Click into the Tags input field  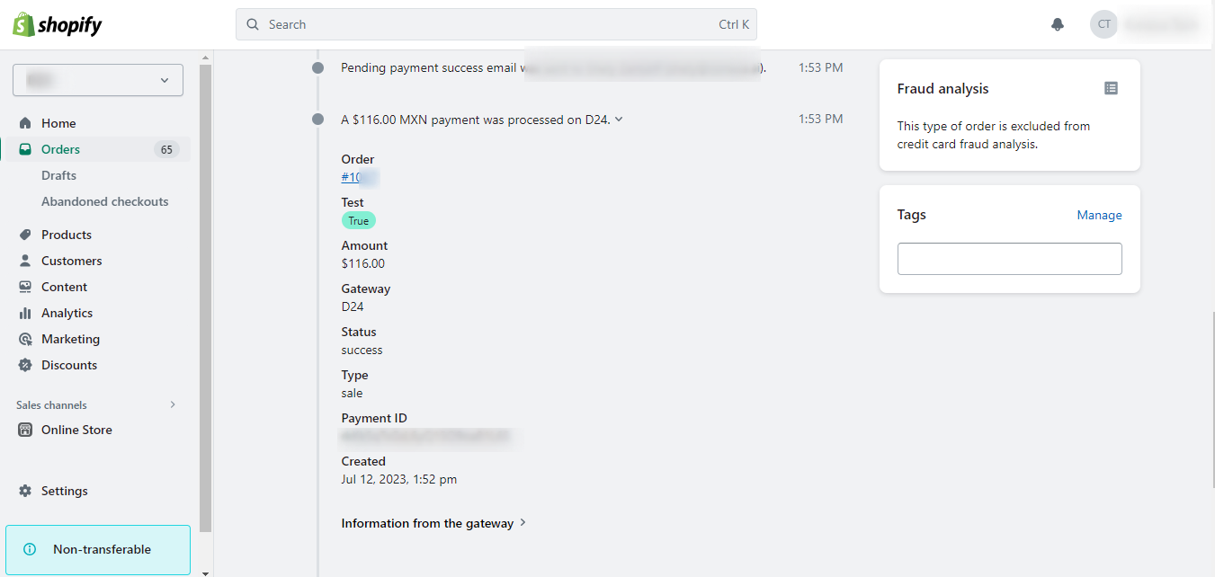pos(1009,259)
